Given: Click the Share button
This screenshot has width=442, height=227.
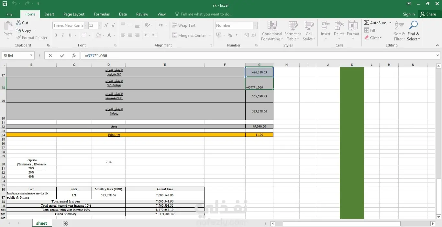Looking at the screenshot, I should click(428, 14).
